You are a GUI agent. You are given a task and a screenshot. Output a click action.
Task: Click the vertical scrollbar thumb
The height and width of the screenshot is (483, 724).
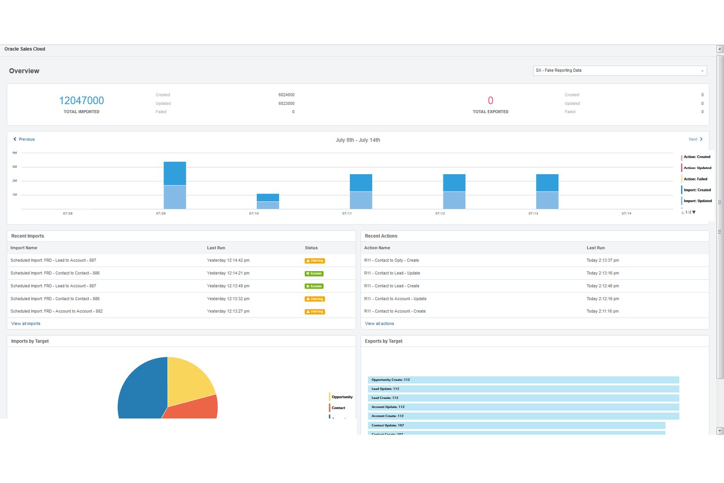tap(720, 217)
